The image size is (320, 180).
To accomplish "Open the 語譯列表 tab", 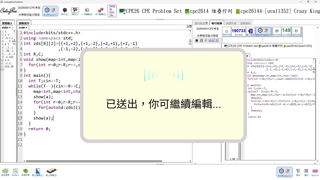I will [231, 23].
